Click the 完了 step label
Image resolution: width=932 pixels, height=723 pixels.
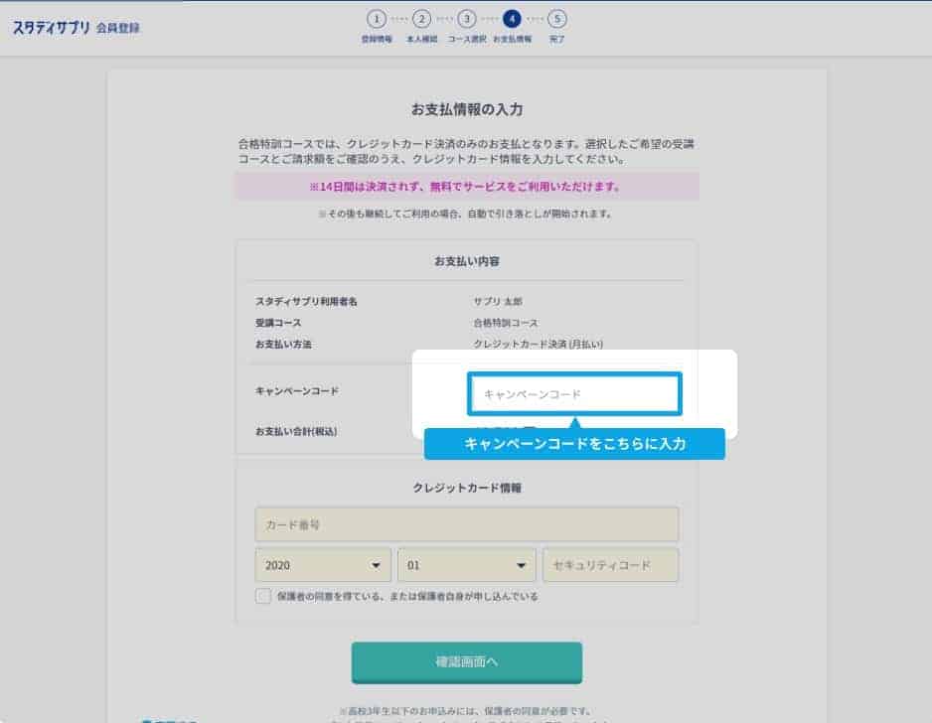(556, 40)
